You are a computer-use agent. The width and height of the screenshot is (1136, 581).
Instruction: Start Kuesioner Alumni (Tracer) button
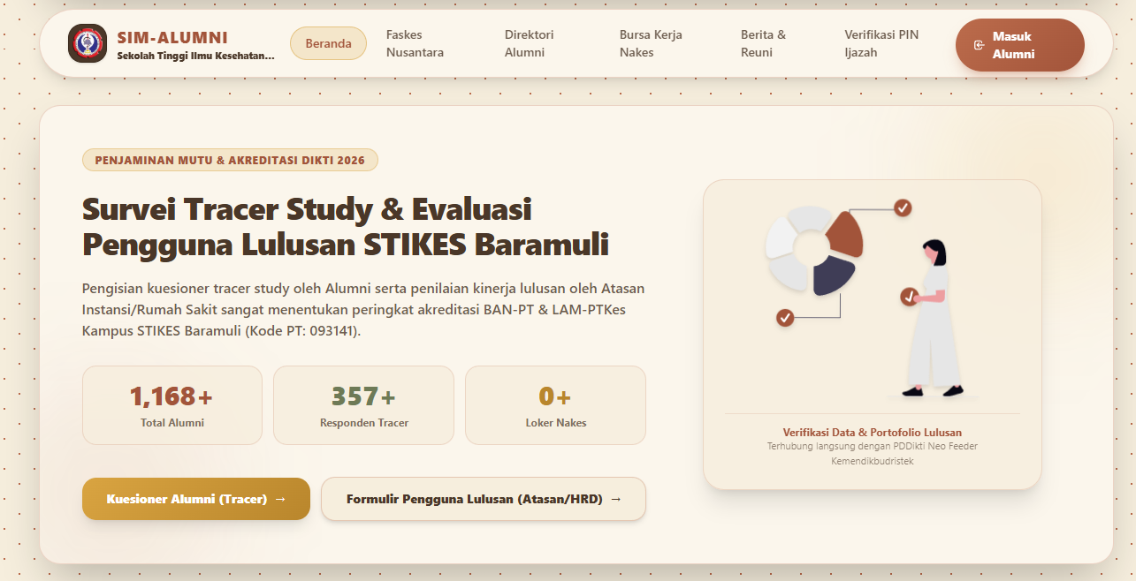tap(196, 499)
